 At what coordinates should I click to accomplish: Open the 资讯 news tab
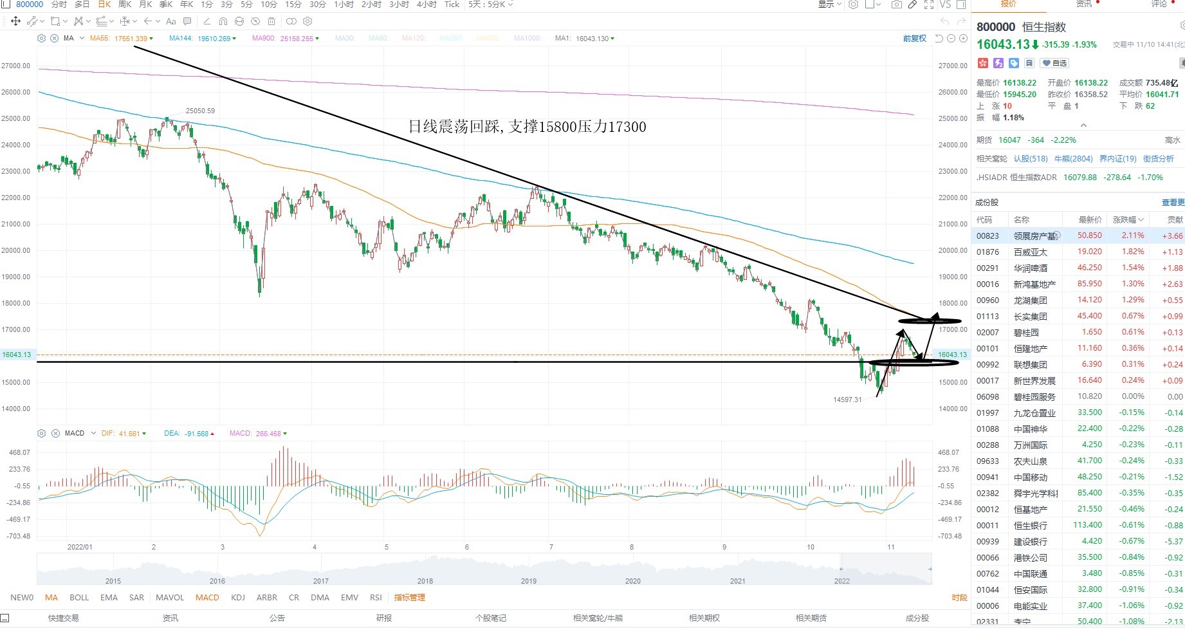[x=1084, y=5]
